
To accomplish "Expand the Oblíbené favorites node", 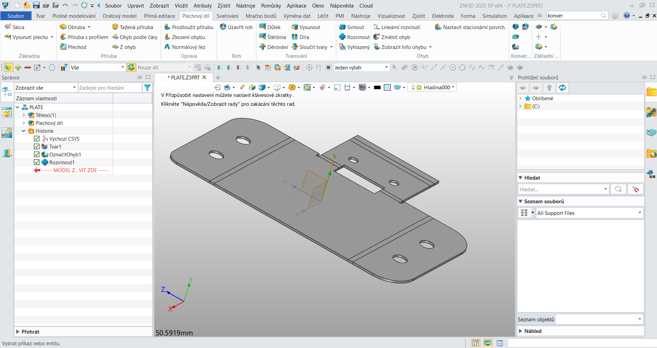I will (521, 98).
